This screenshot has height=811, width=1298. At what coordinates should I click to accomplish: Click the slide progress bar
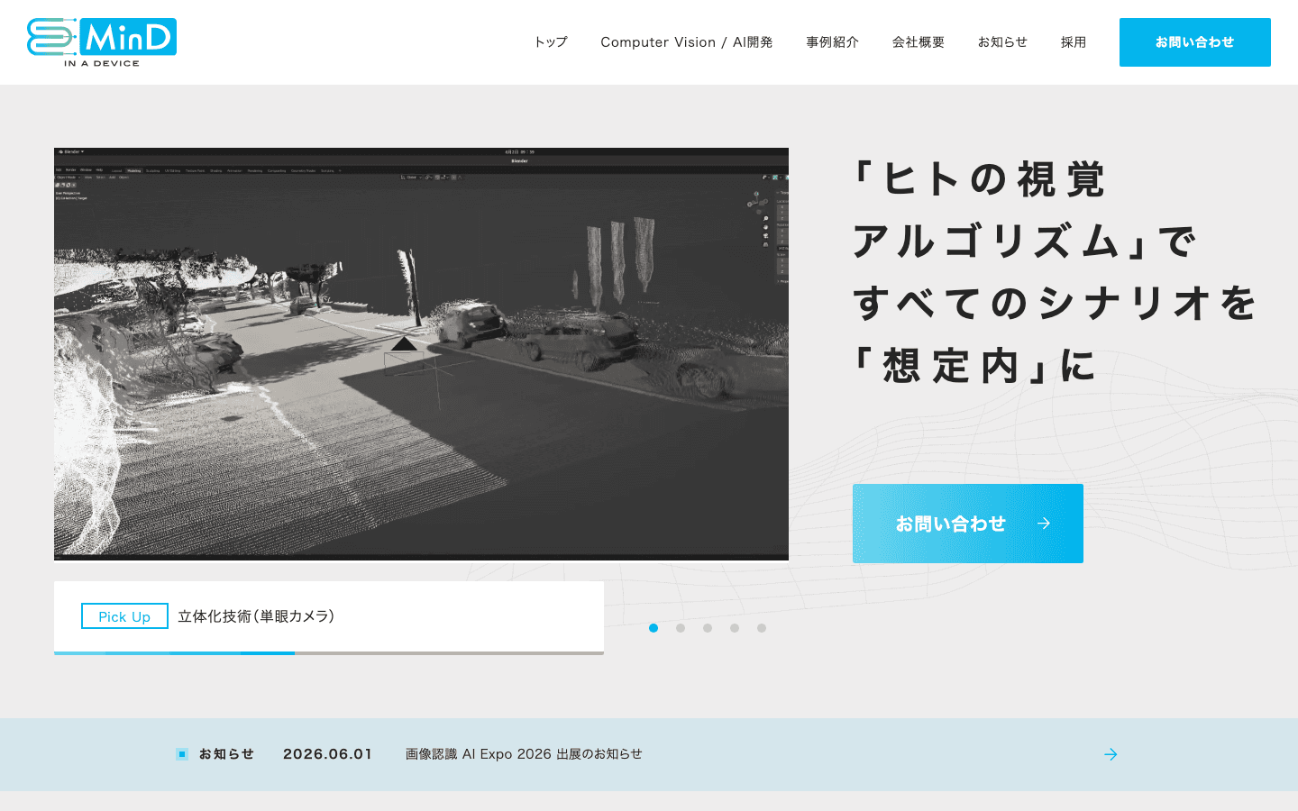coord(329,653)
